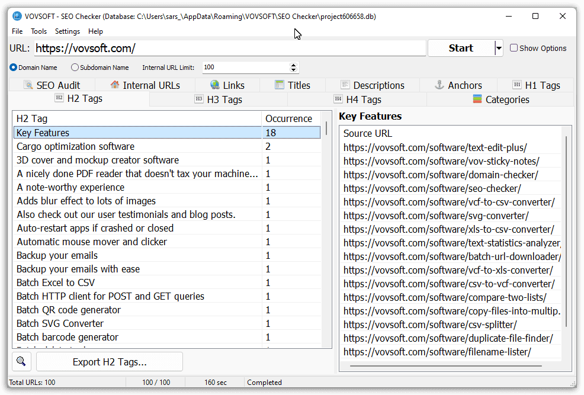Screen dimensions: 584x395
Task: Select Auto-restart apps if crashed or closed
Action: pyautogui.click(x=167, y=228)
